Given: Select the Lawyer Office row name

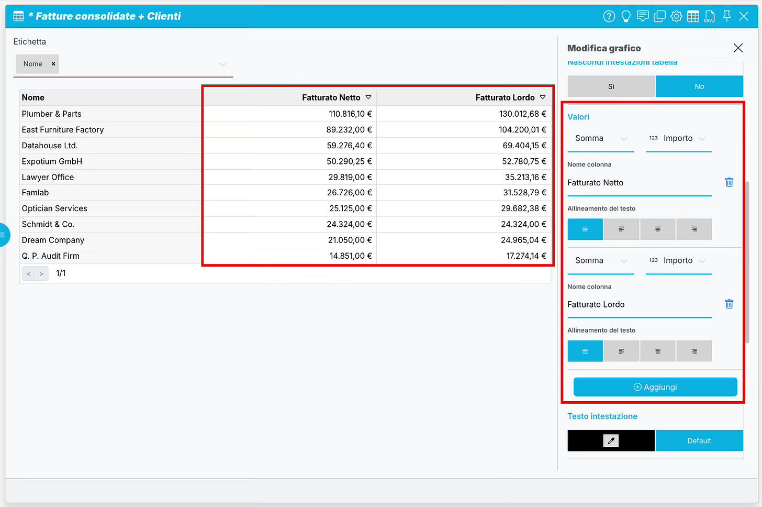Looking at the screenshot, I should [x=48, y=177].
